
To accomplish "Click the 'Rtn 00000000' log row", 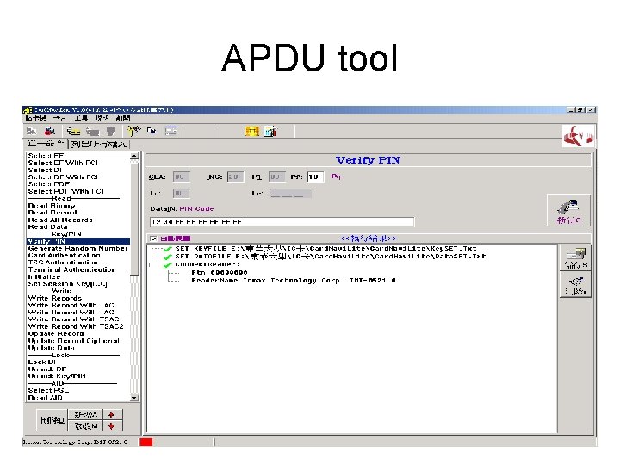I will pyautogui.click(x=220, y=272).
